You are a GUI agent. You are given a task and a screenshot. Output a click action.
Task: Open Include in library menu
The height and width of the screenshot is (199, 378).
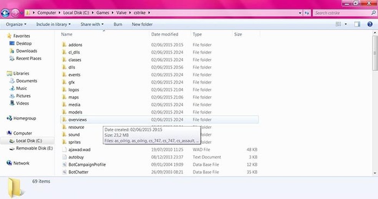[53, 24]
